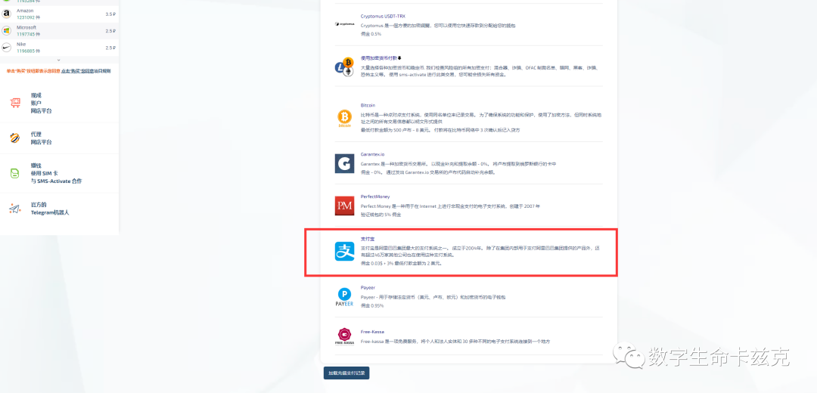Click the blue Alipay logo
The height and width of the screenshot is (393, 817).
(344, 252)
